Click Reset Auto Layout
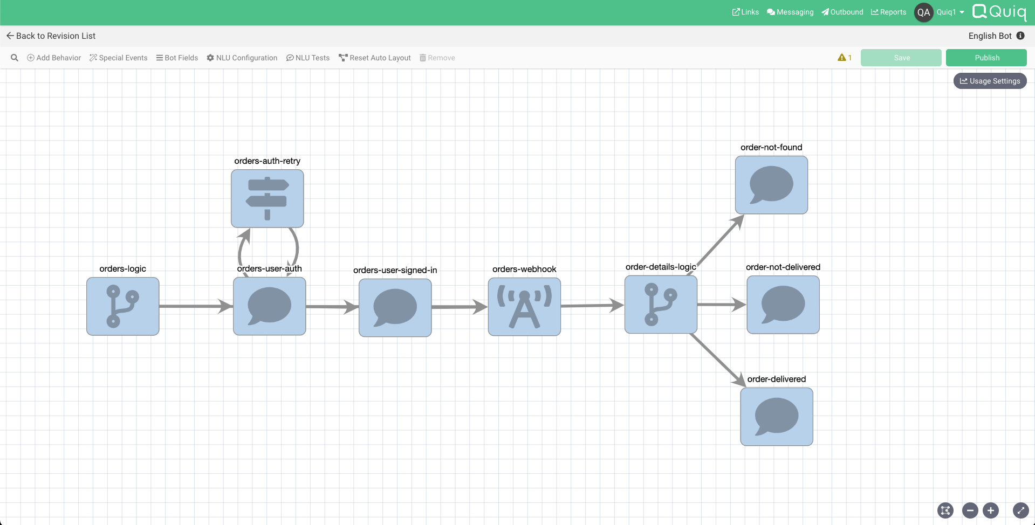Viewport: 1035px width, 525px height. pyautogui.click(x=375, y=58)
